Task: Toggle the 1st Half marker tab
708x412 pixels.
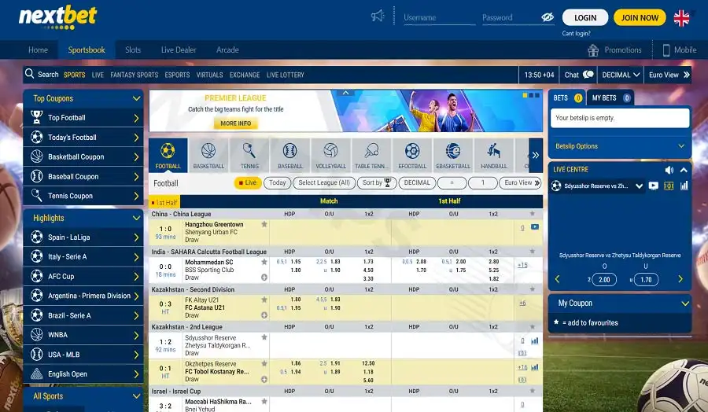Action: (x=164, y=203)
